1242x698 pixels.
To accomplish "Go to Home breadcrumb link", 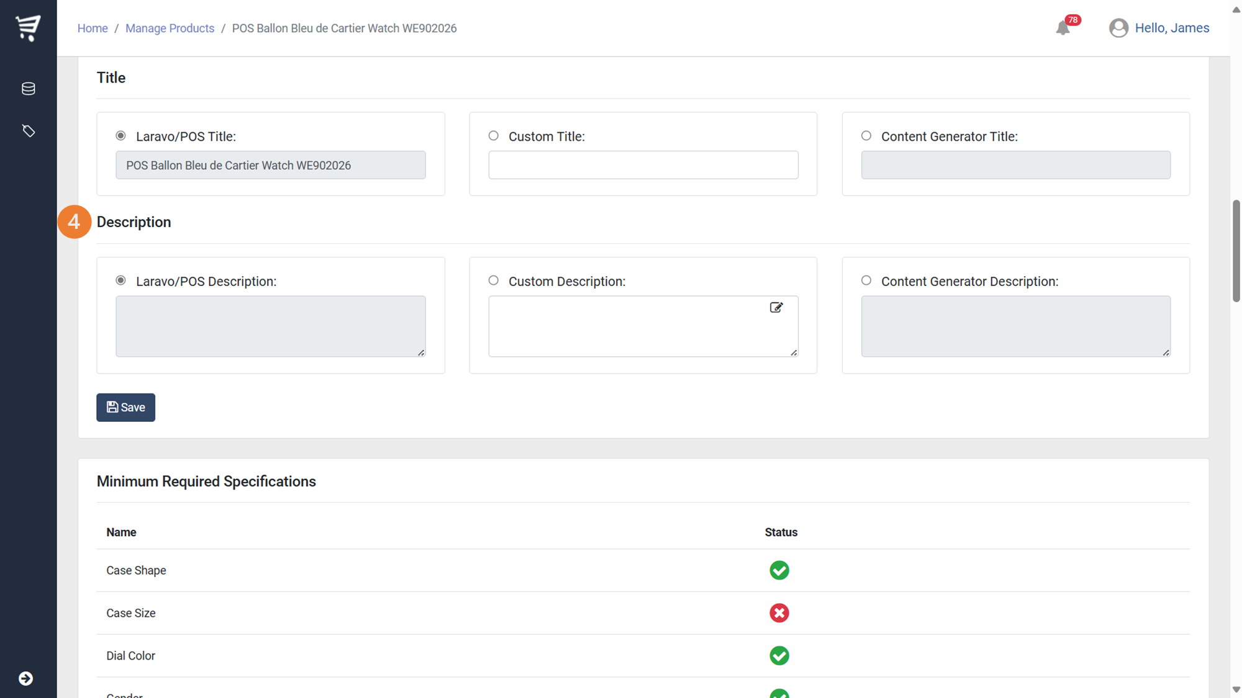I will click(93, 29).
